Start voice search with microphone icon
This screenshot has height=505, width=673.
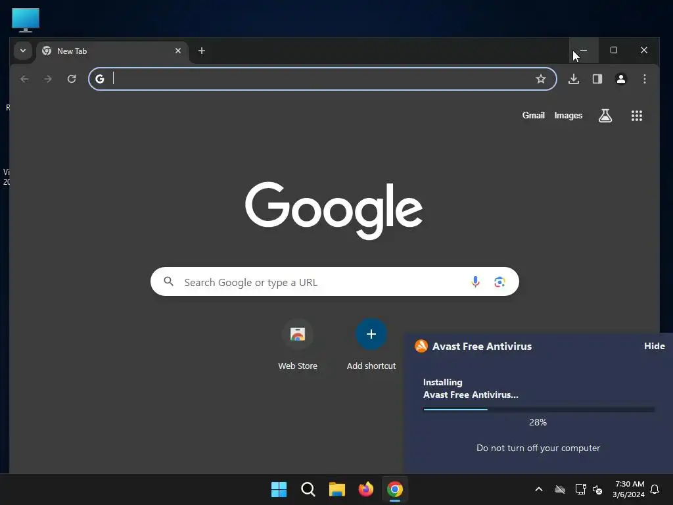point(475,281)
